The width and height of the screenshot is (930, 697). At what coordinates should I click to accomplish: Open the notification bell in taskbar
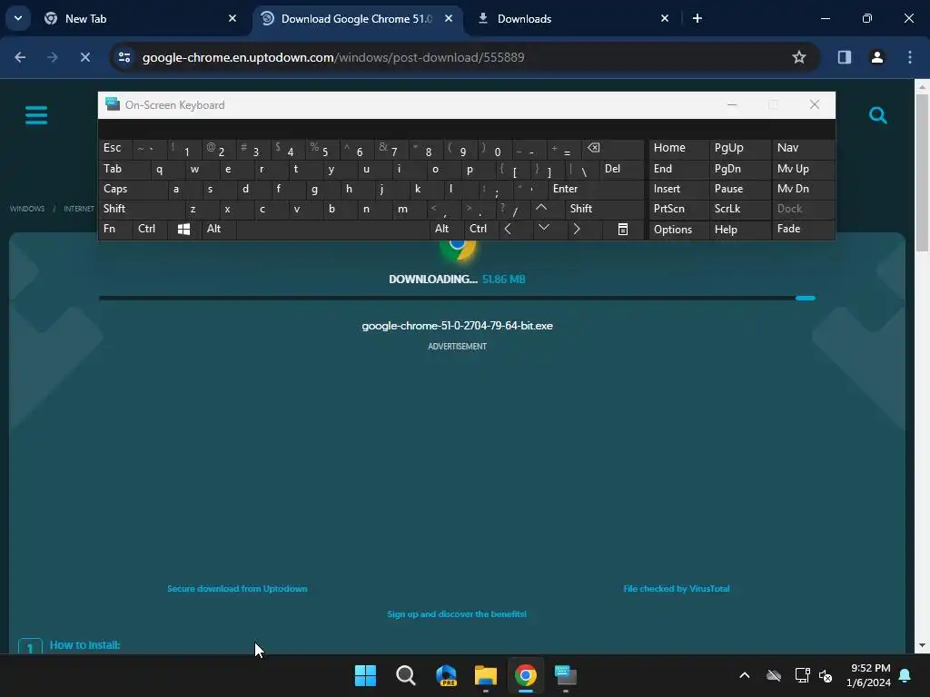point(905,675)
